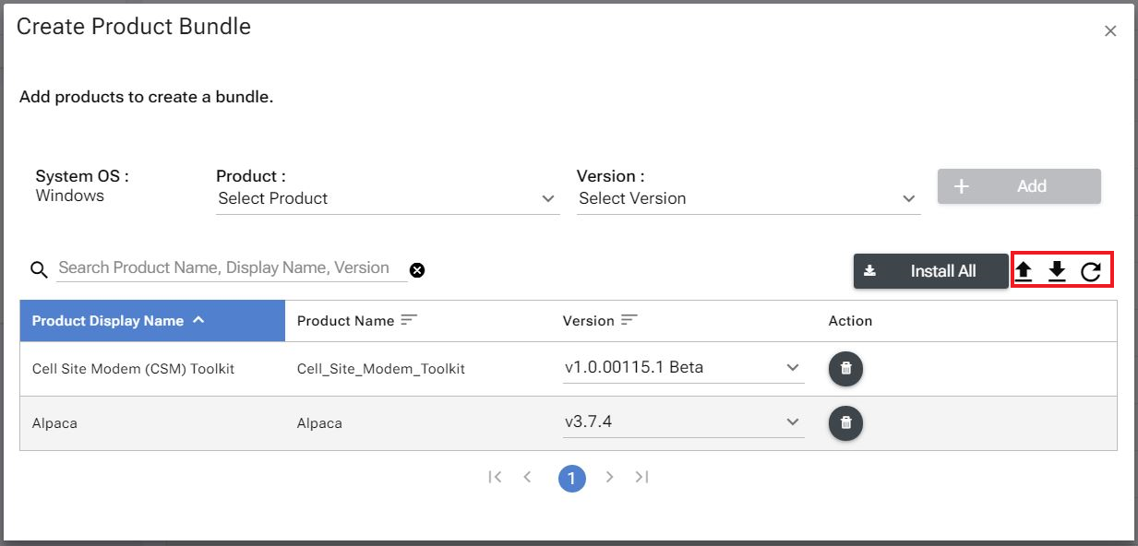The height and width of the screenshot is (546, 1138).
Task: Expand the v1.0.00115.1 Beta version dropdown
Action: [683, 368]
